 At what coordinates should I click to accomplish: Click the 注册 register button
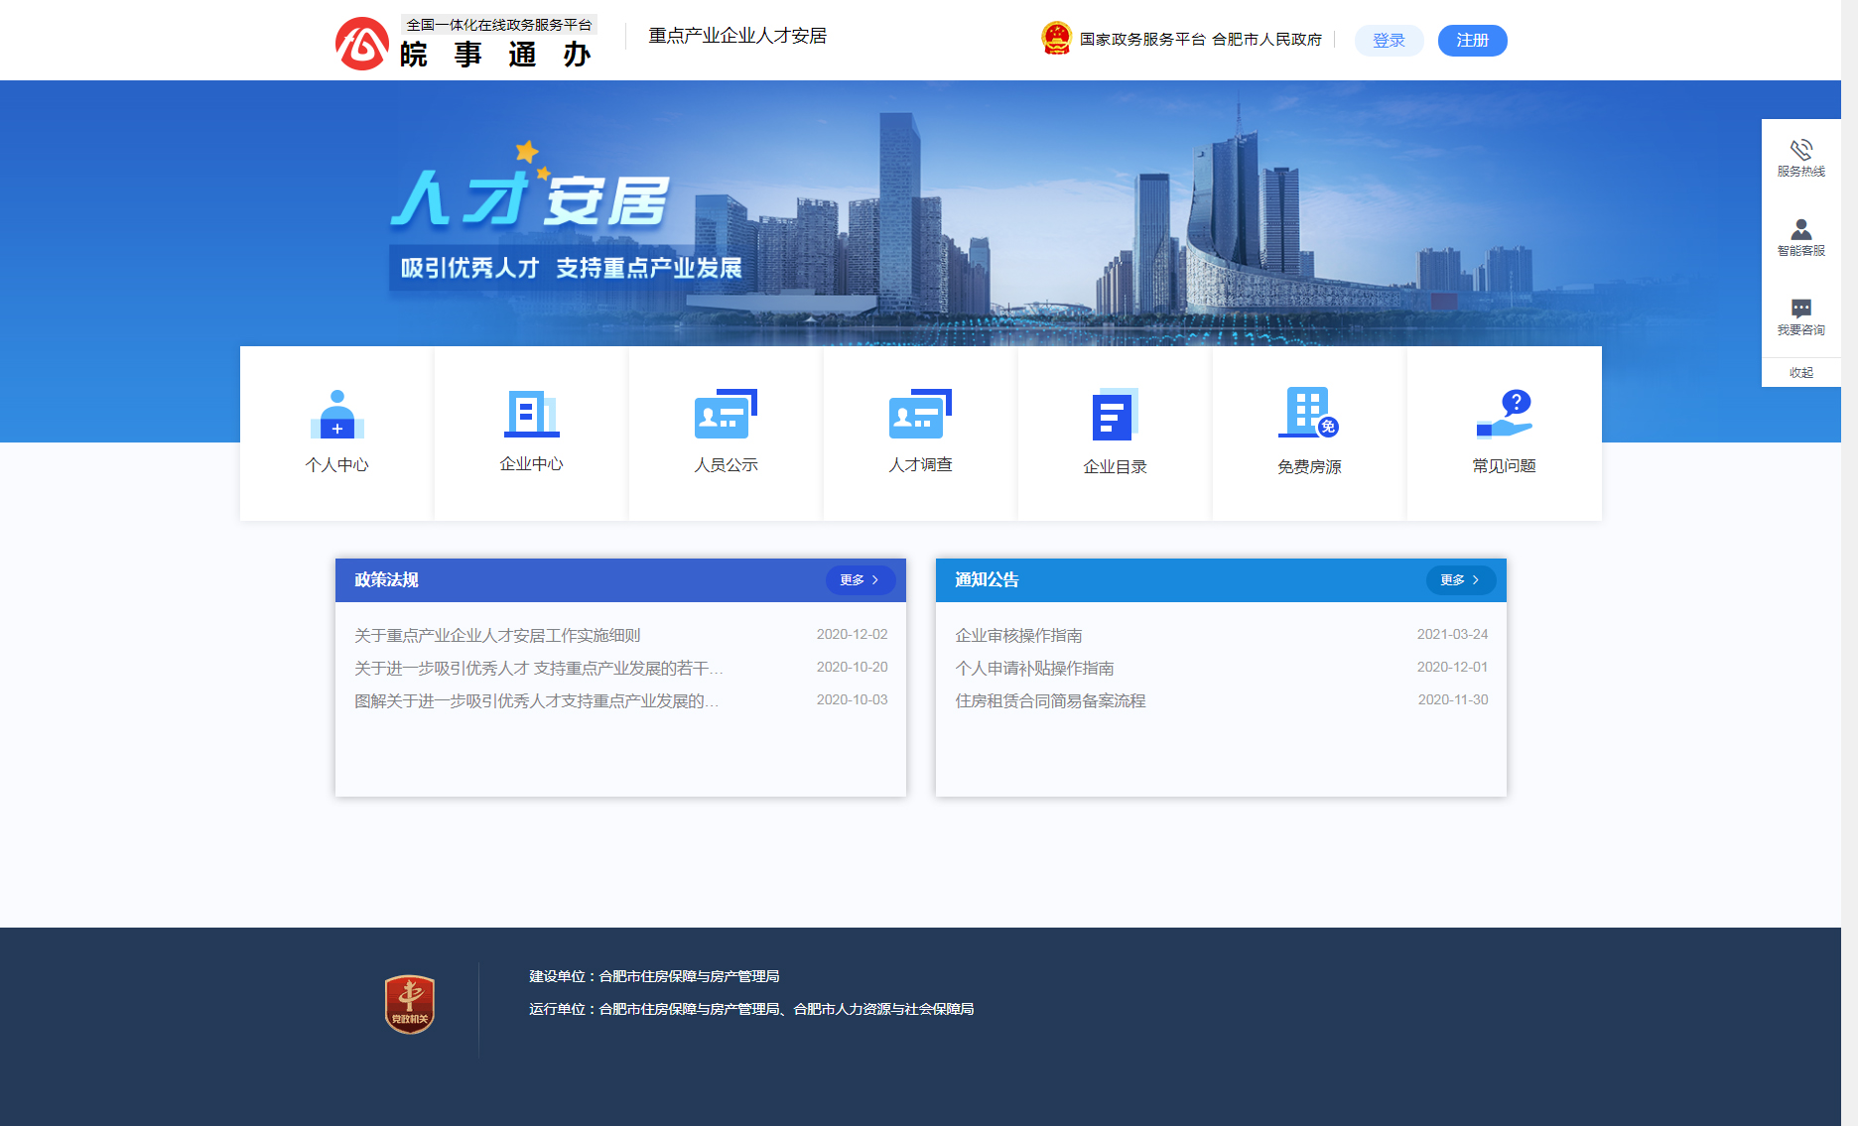pos(1472,40)
